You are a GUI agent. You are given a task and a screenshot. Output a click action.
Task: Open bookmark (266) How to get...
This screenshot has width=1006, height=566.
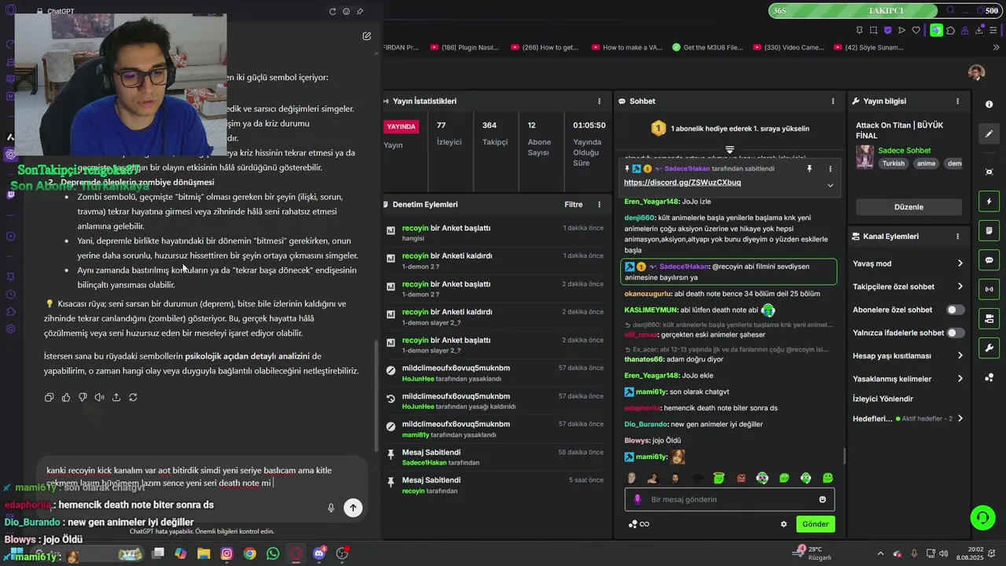point(545,47)
